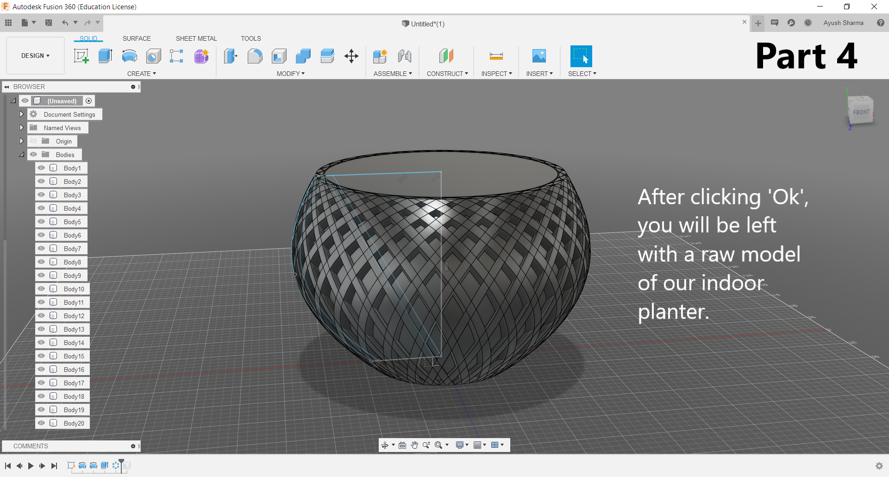
Task: Open the Help question mark icon
Action: (x=881, y=23)
